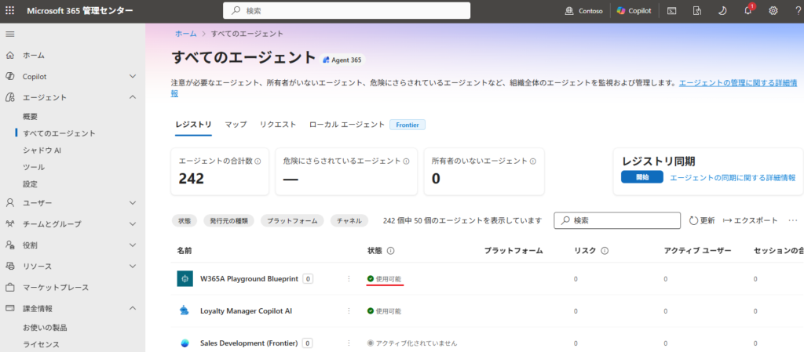Click info icon beside 所有者のいないエージェント
Viewport: 804px width, 352px height.
533,161
